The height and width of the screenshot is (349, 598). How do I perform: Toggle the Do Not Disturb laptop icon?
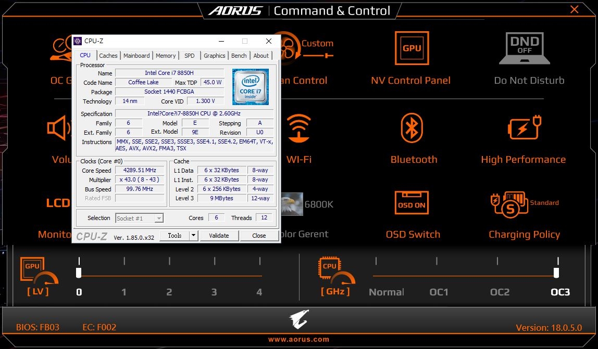[x=525, y=48]
